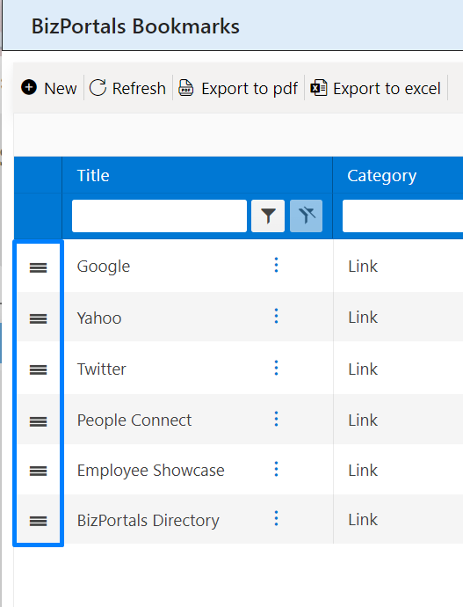Open the BizPortals Directory bookmark

(x=148, y=520)
